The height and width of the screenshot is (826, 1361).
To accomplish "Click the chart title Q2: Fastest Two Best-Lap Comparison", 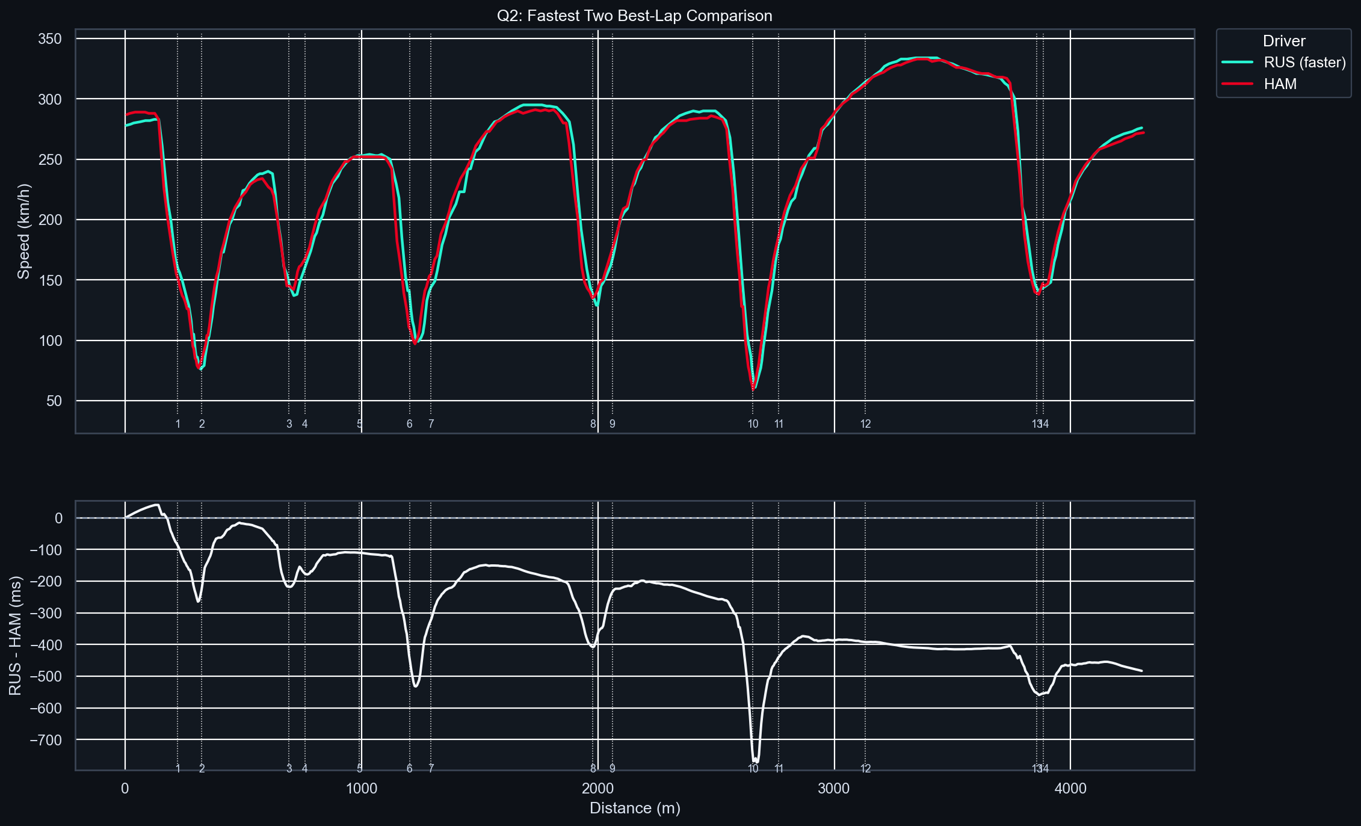I will [635, 16].
